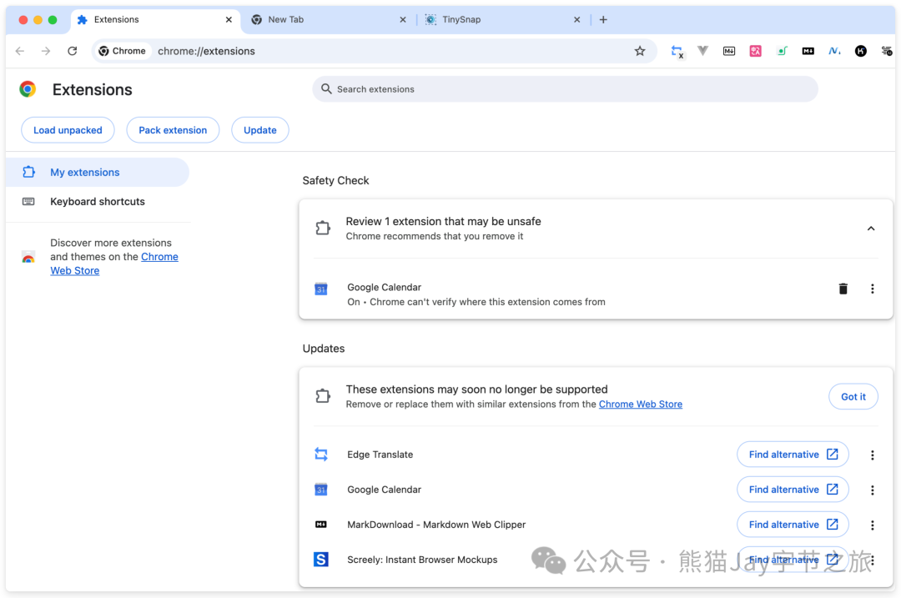901x598 pixels.
Task: Open a new browser tab with plus
Action: 603,19
